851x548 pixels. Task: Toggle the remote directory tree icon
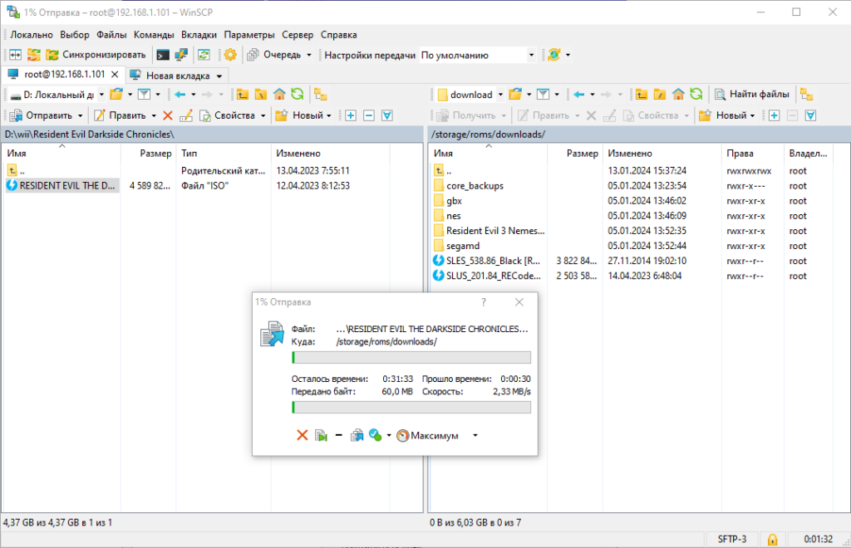pos(806,95)
